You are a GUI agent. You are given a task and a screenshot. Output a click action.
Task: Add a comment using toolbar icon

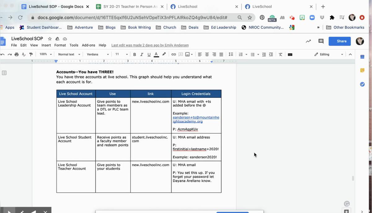[x=180, y=54]
